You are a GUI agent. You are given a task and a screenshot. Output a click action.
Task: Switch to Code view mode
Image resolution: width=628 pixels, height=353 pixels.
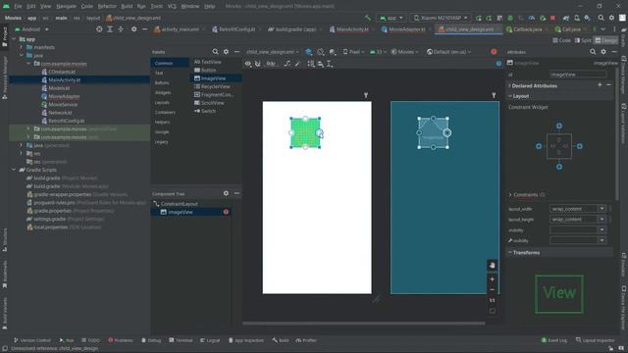pyautogui.click(x=561, y=40)
